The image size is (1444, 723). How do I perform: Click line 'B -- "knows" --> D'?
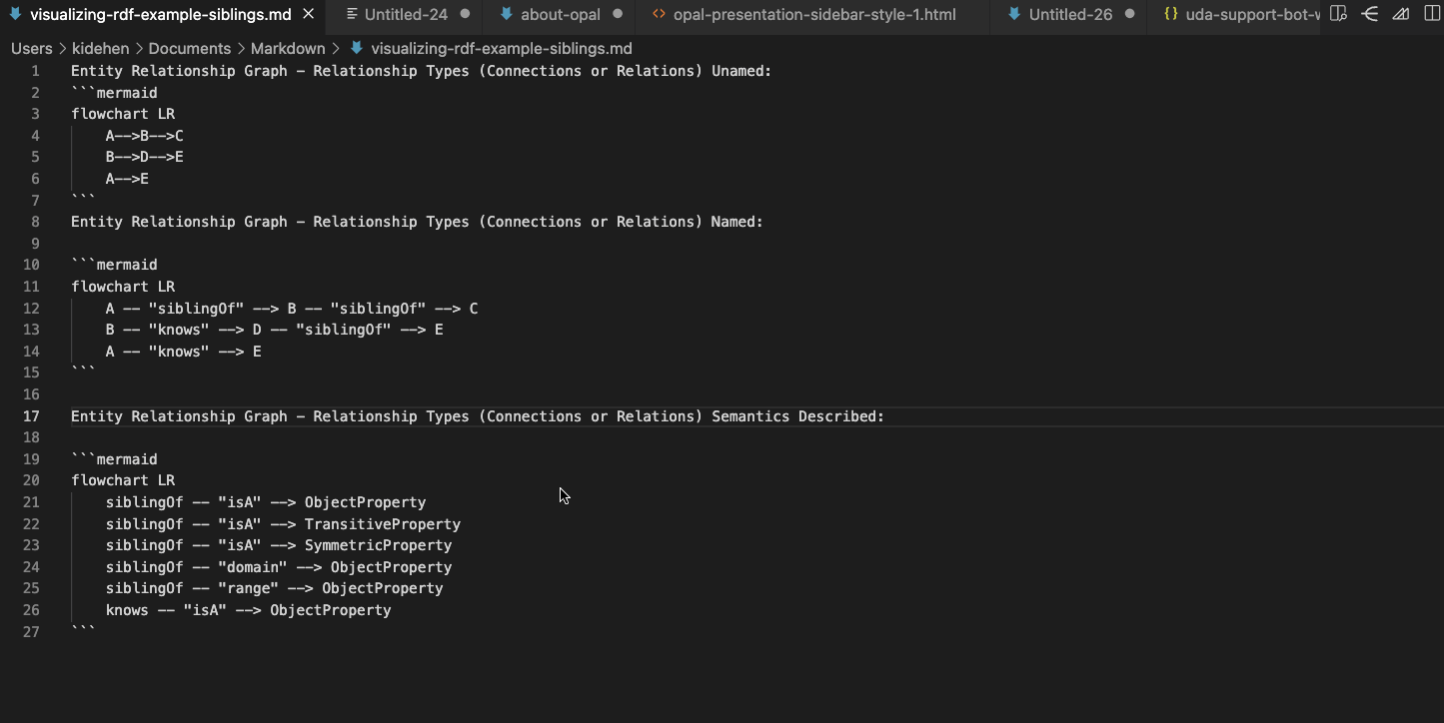click(275, 330)
